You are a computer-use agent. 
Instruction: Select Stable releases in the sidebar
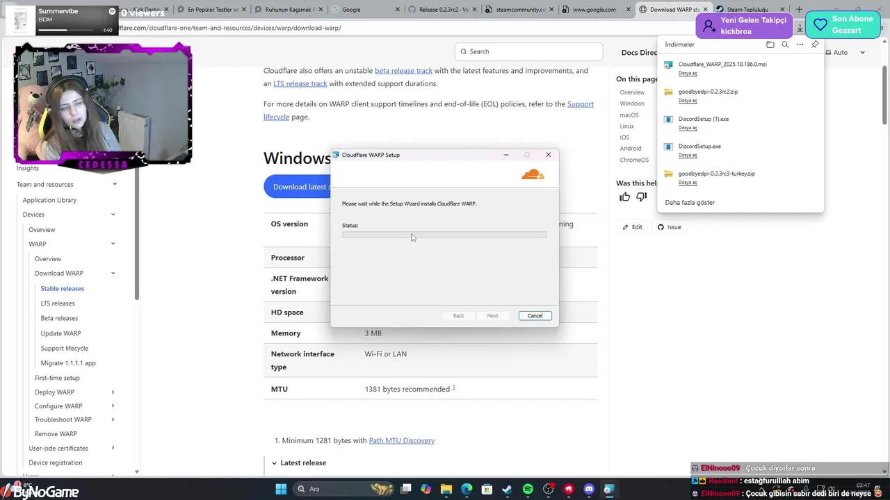[x=62, y=289]
